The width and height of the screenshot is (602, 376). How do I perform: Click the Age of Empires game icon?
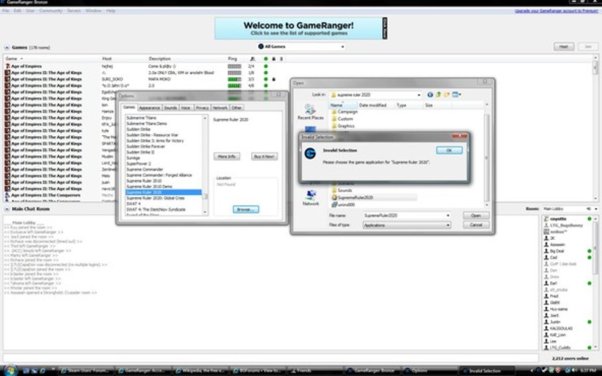[8, 65]
